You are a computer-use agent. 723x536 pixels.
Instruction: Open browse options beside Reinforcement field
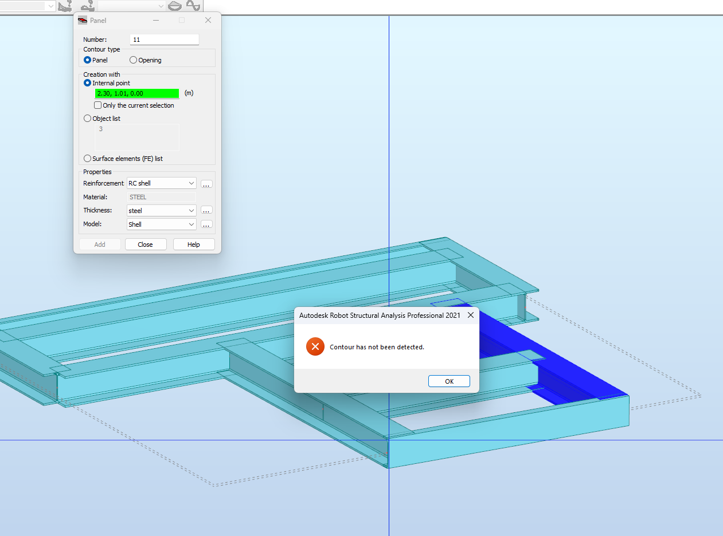point(206,183)
